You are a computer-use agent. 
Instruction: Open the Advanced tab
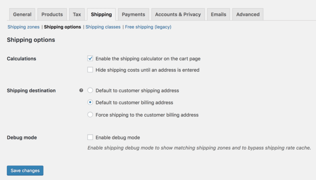pos(248,14)
